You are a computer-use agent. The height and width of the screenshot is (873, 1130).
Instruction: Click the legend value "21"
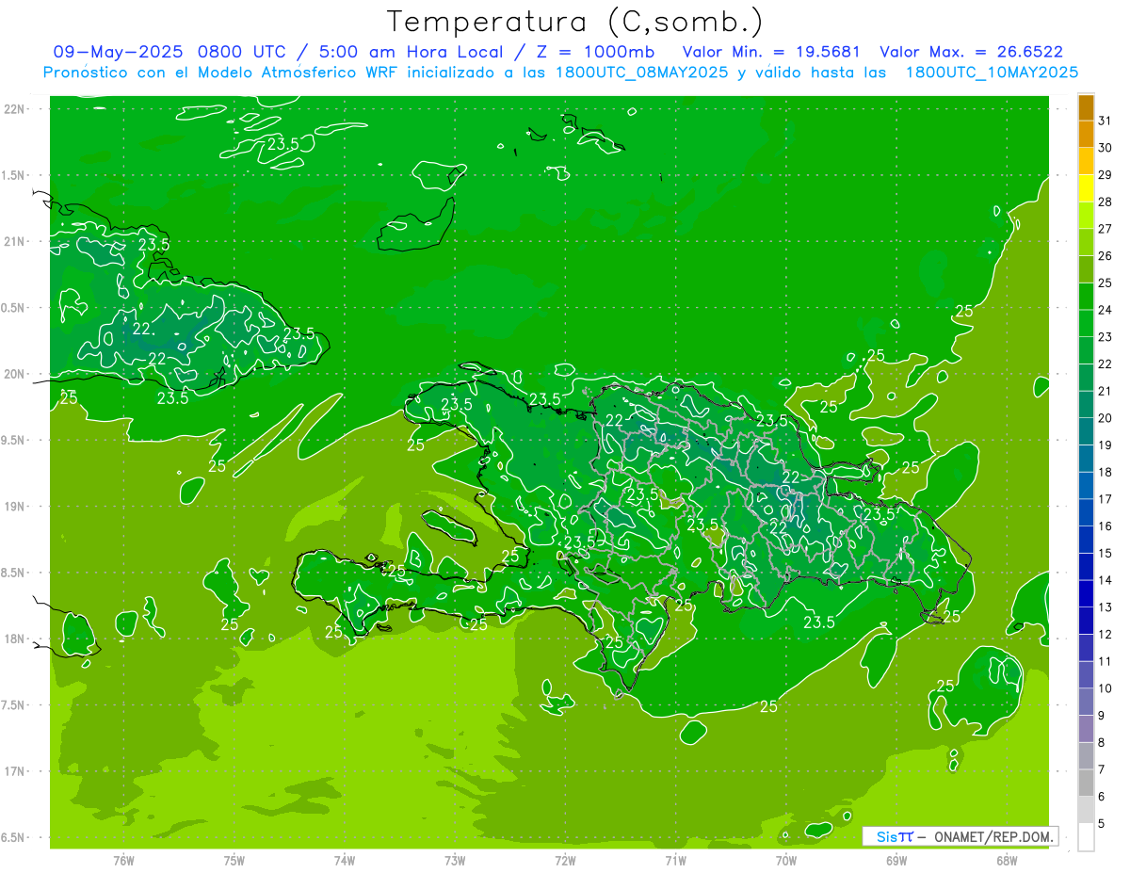coord(1106,391)
